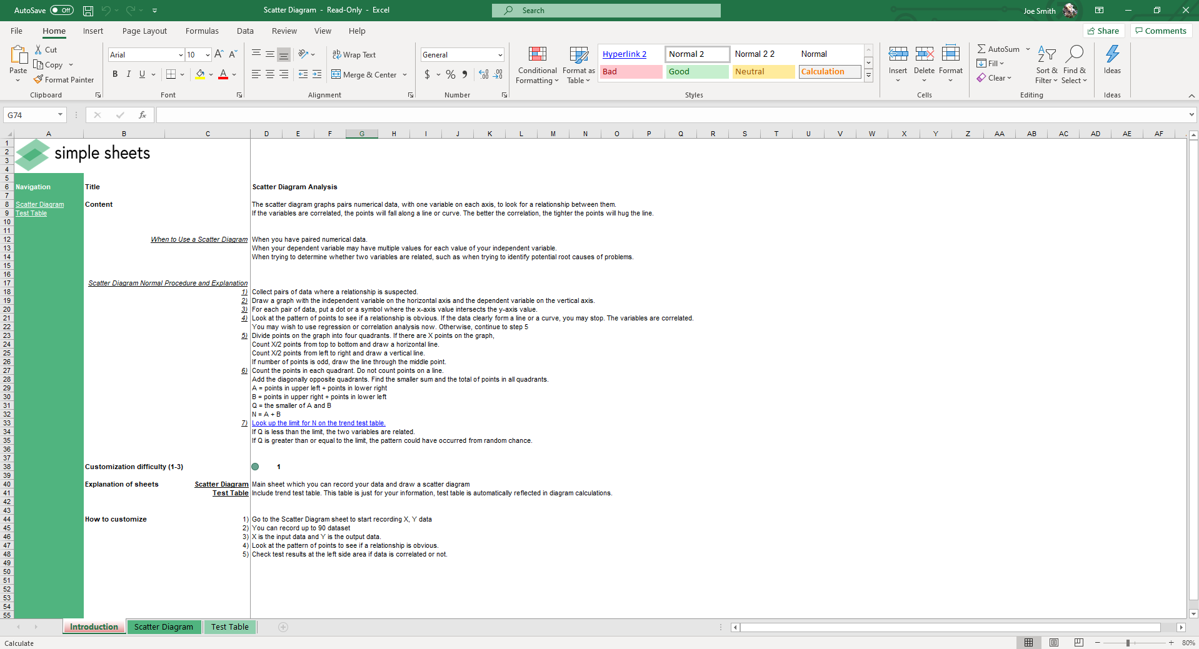The image size is (1199, 649).
Task: Select the Format Painter tool
Action: coord(64,80)
